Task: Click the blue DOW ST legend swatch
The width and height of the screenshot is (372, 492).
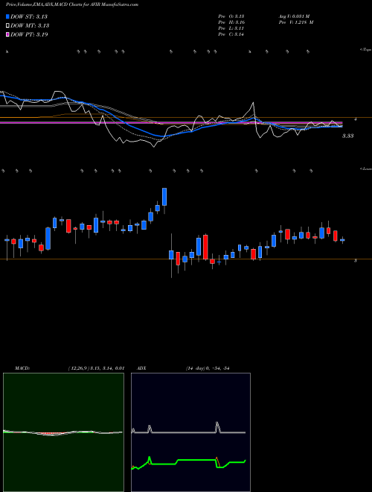Action: point(7,16)
